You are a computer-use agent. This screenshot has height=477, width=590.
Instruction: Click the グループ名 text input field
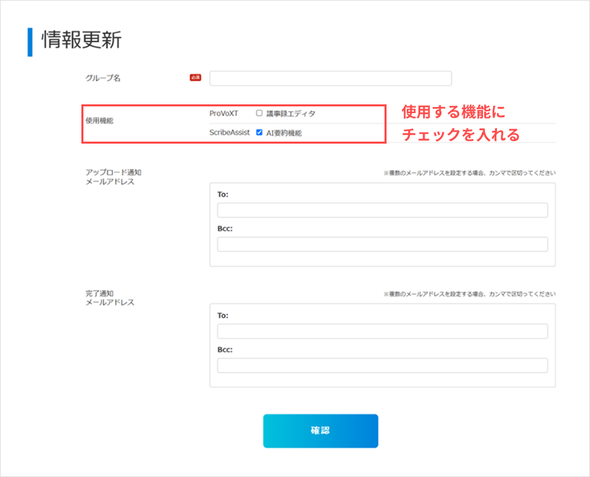(330, 79)
